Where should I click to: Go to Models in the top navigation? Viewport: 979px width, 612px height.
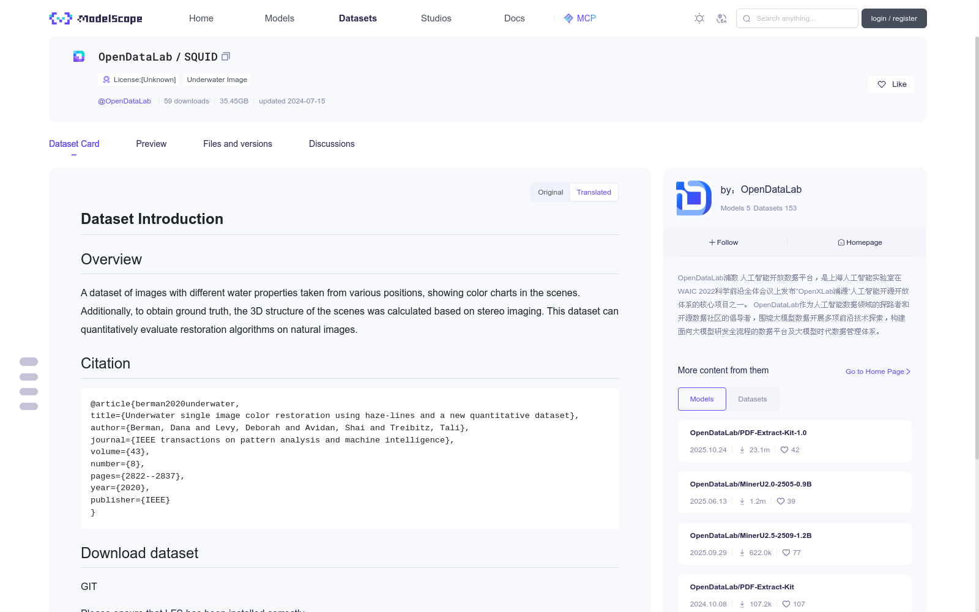[280, 18]
